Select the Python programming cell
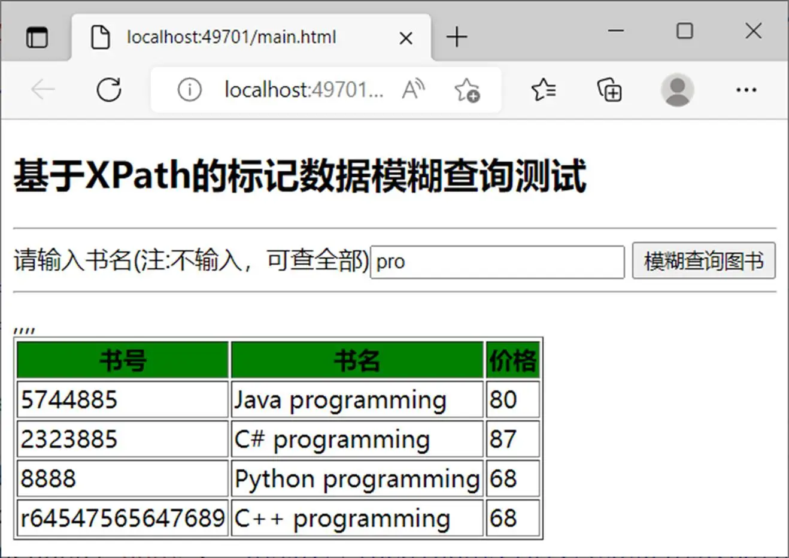Viewport: 789px width, 558px height. (x=357, y=478)
